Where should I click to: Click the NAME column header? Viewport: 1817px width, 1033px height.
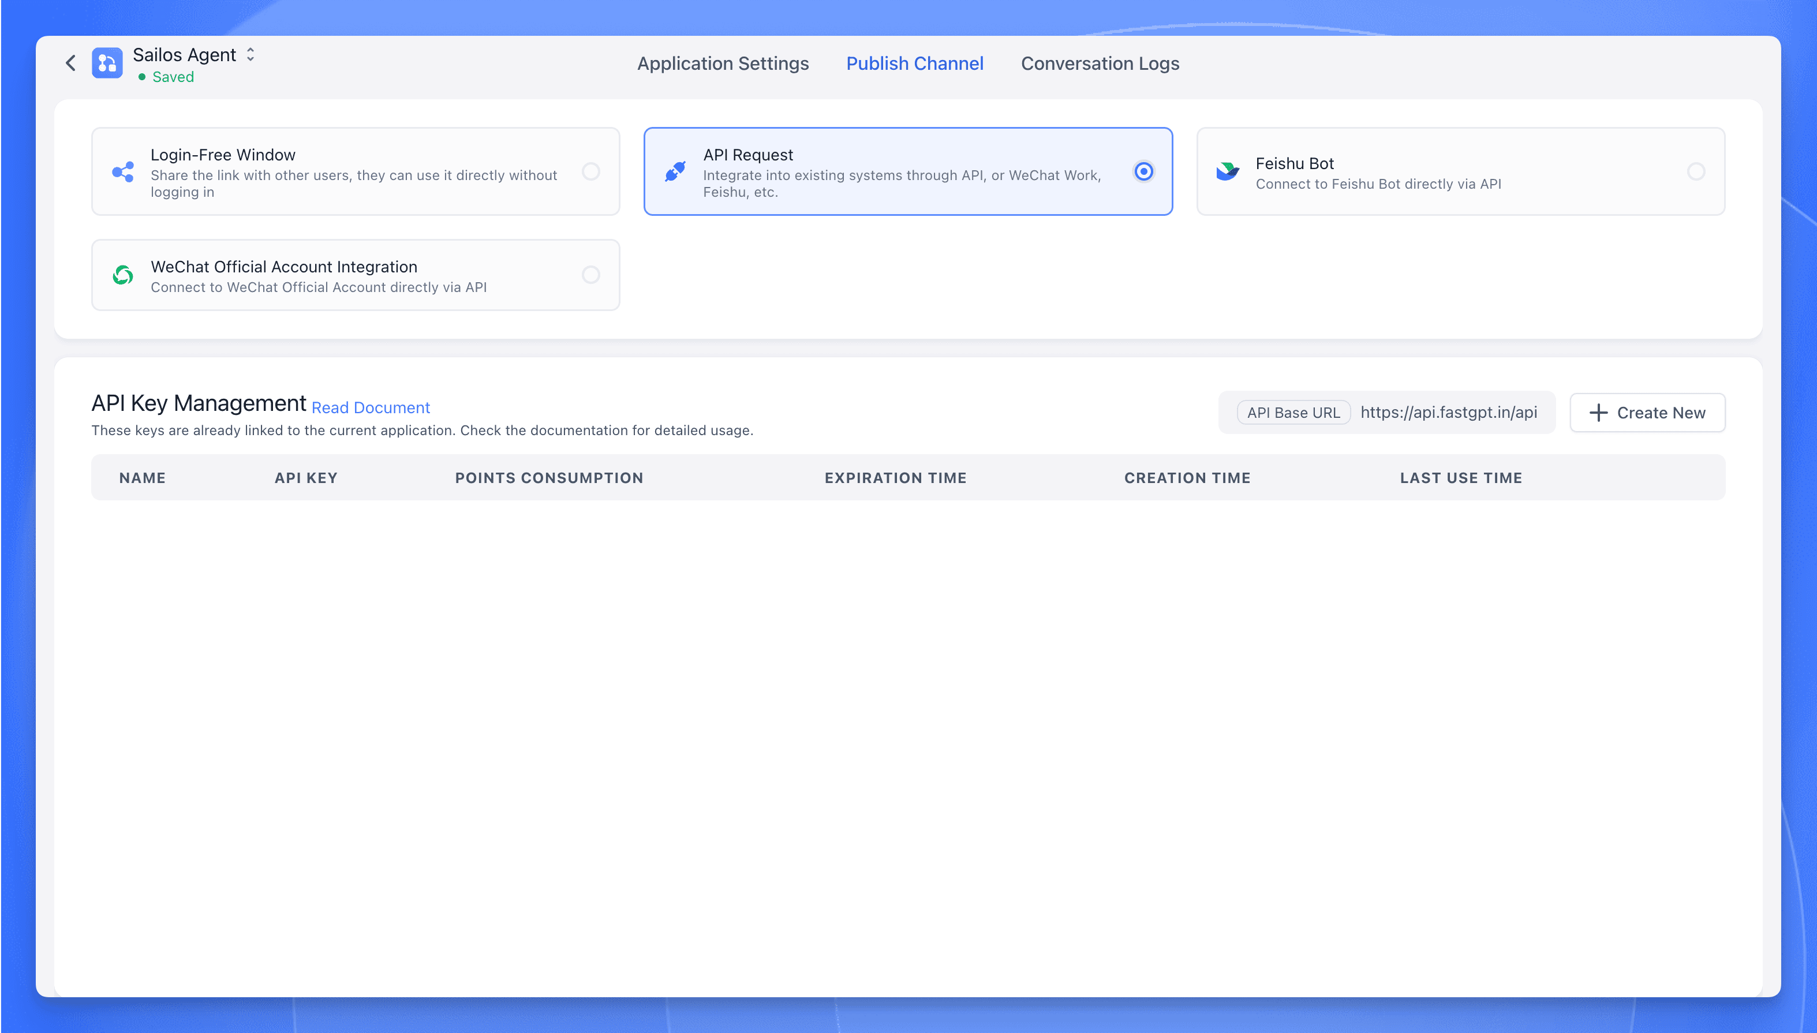click(x=142, y=477)
